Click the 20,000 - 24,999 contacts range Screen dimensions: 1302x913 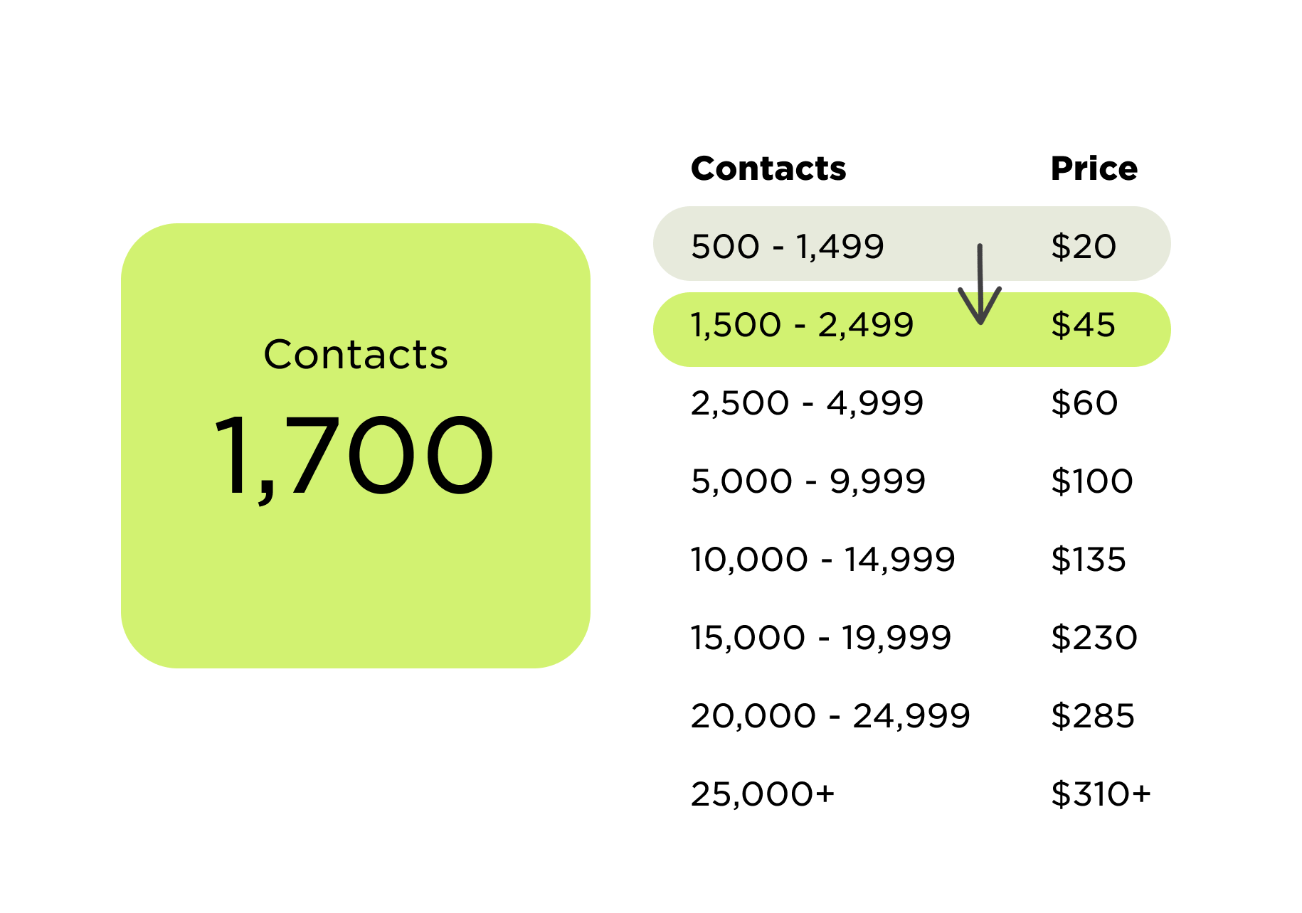pos(830,716)
